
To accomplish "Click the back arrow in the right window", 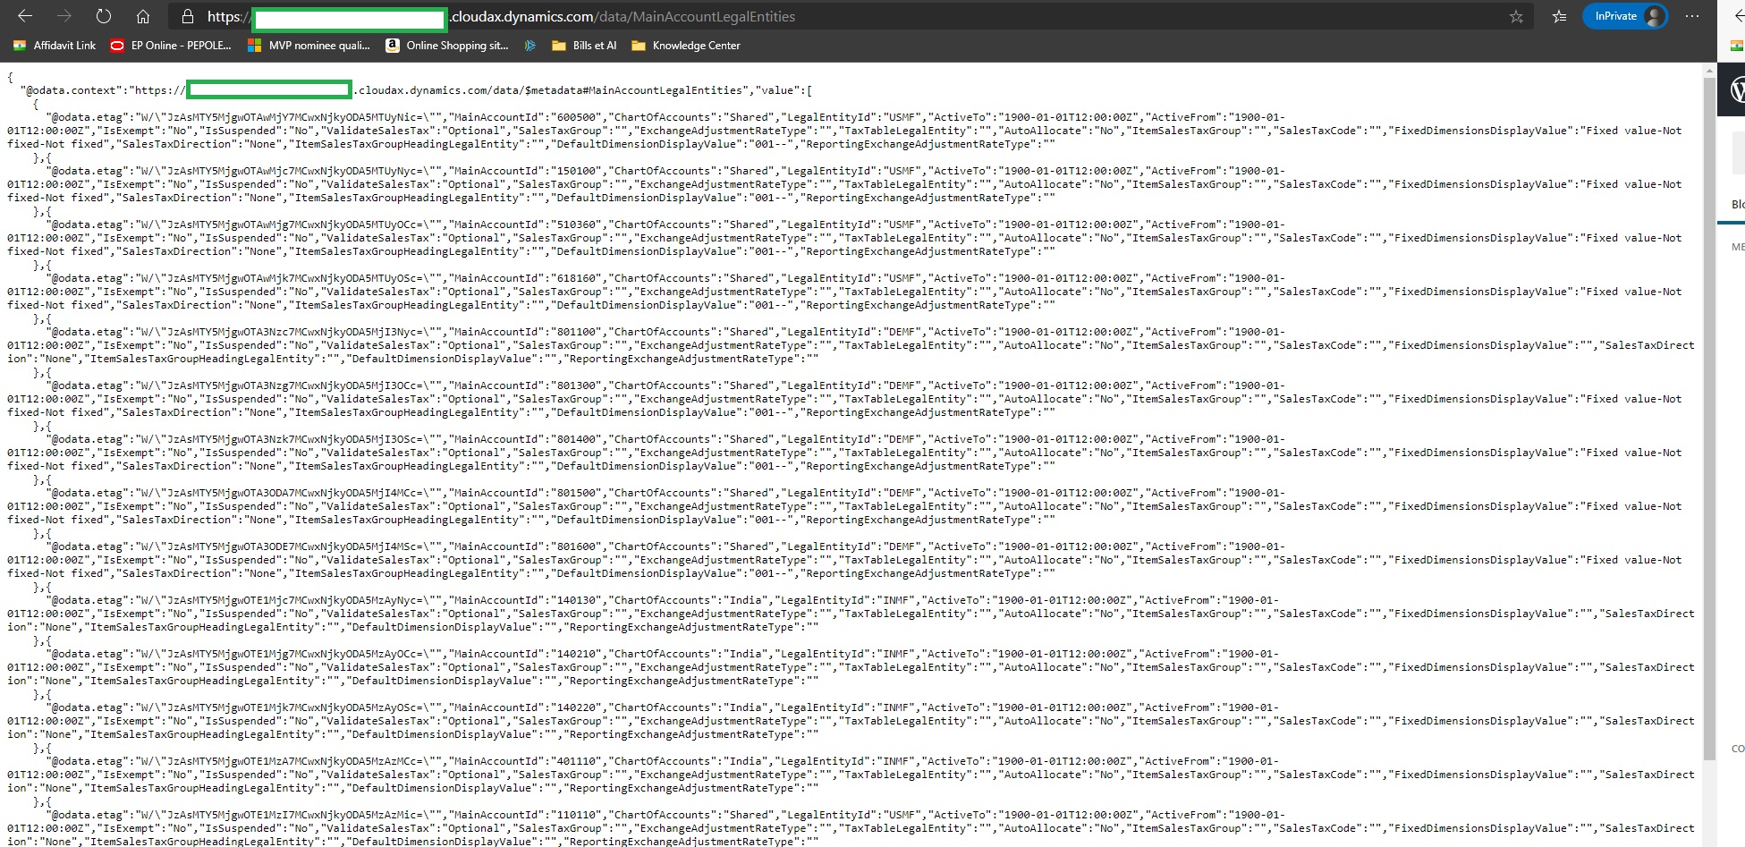I will click(x=1738, y=16).
